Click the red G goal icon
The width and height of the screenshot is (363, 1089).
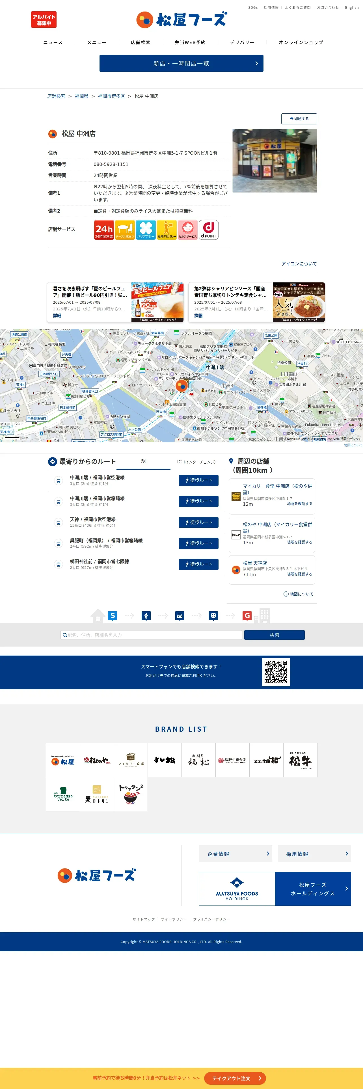(247, 615)
